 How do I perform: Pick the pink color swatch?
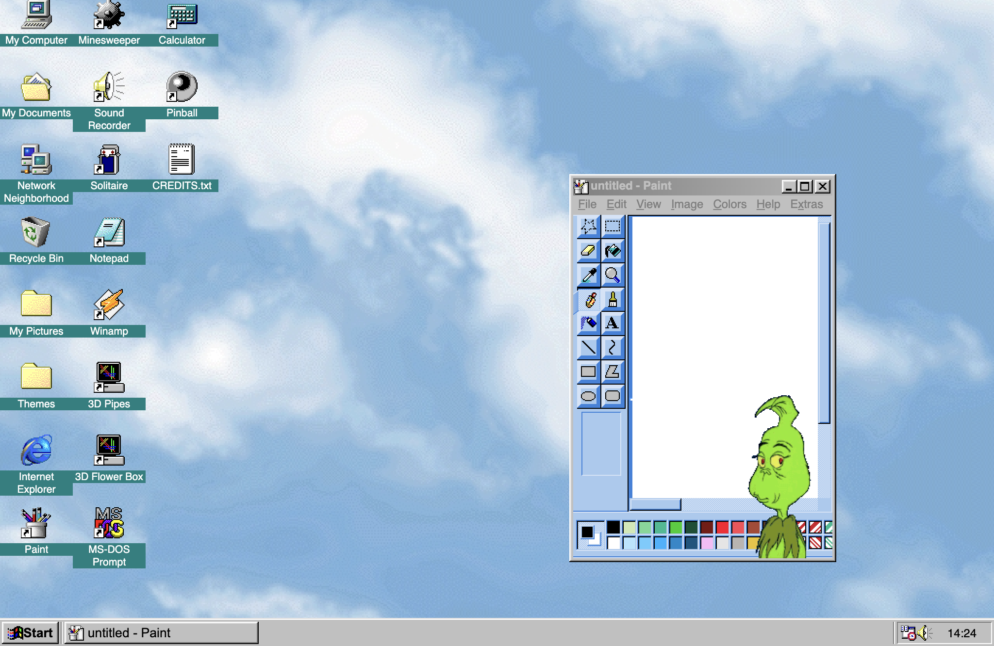click(x=707, y=542)
